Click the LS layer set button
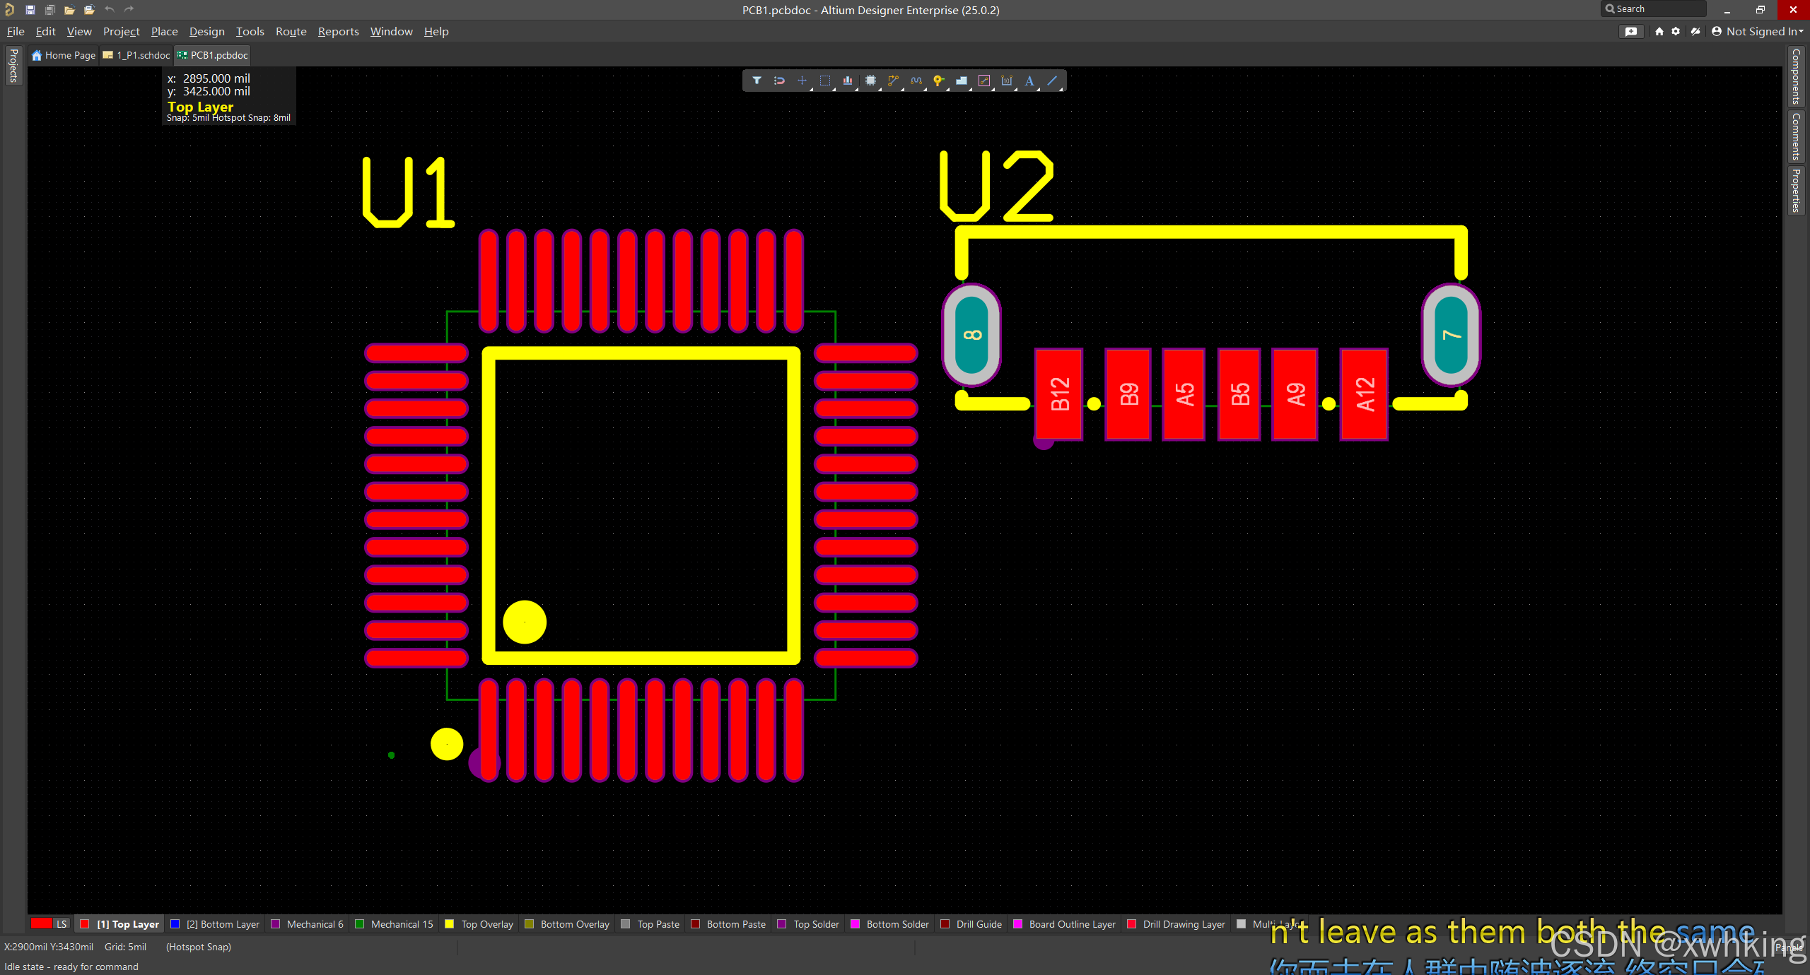 coord(62,924)
